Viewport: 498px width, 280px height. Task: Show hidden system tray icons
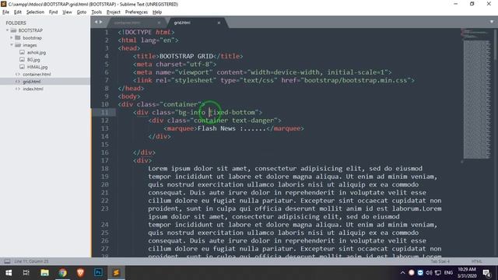pyautogui.click(x=403, y=273)
